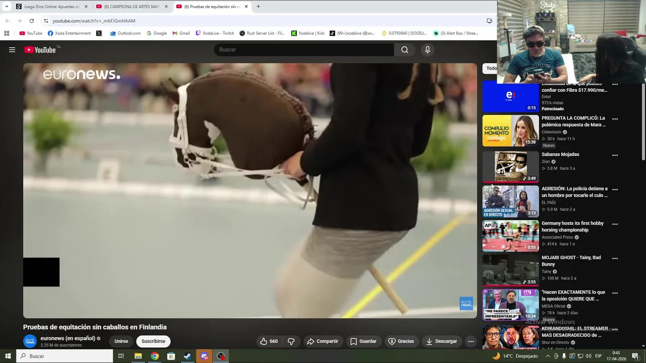
Task: Open Chrome apps grid shortcut
Action: pos(7,33)
